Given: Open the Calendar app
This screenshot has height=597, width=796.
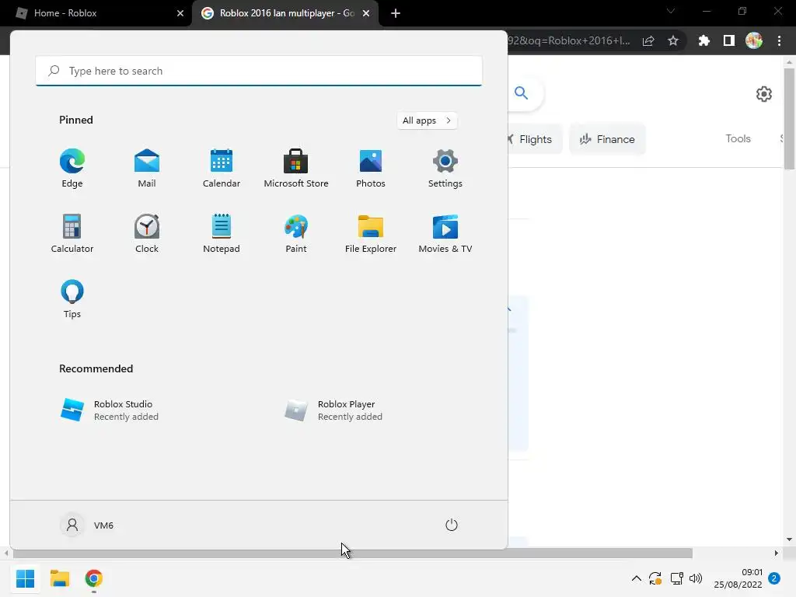Looking at the screenshot, I should (x=222, y=169).
